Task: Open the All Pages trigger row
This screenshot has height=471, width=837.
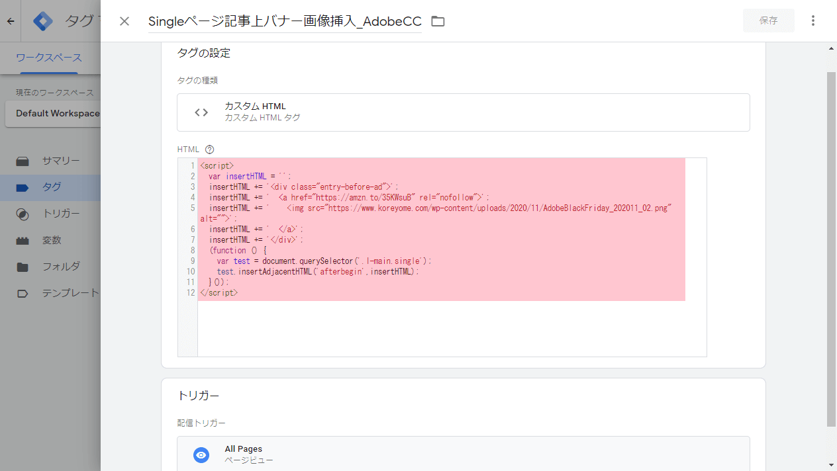Action: [x=464, y=454]
